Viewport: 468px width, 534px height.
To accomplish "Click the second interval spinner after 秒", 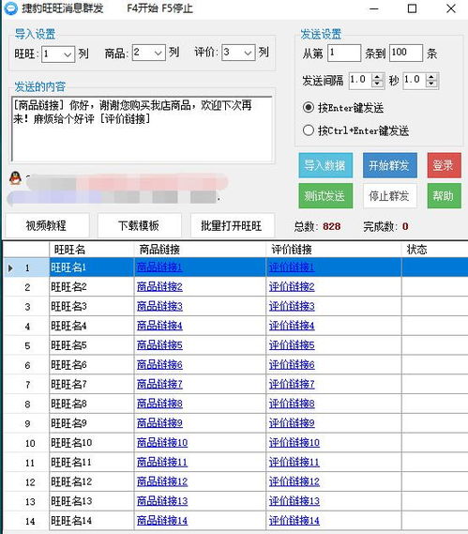I will [421, 81].
